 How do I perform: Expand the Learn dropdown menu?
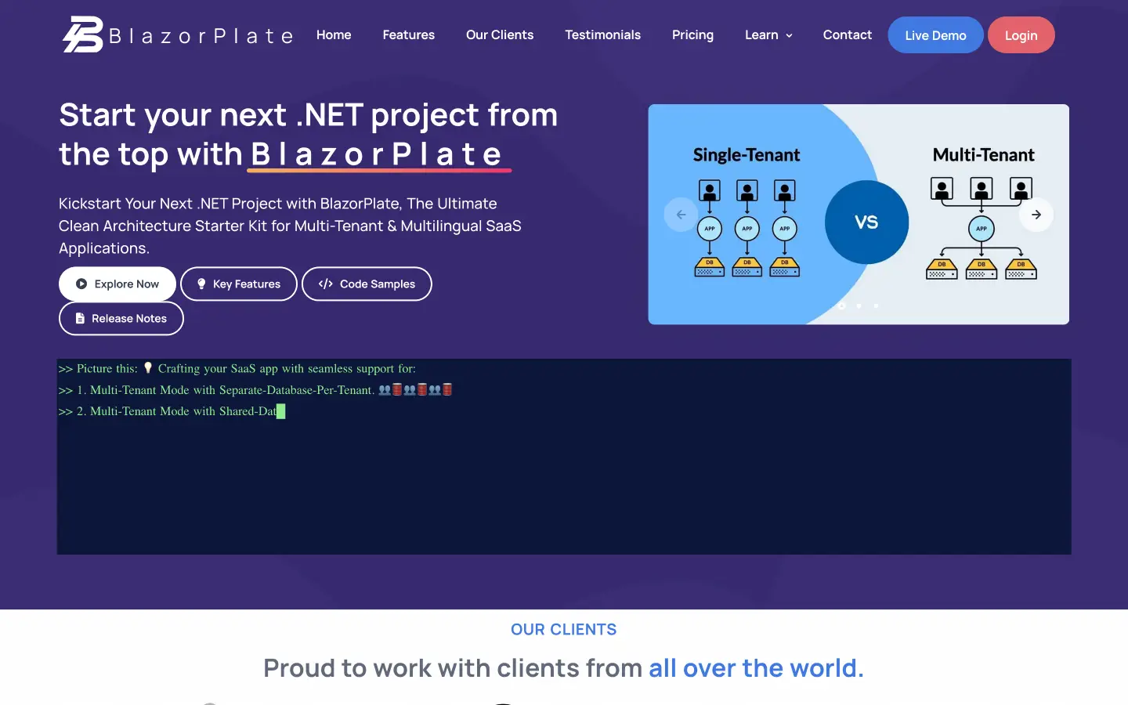click(768, 34)
